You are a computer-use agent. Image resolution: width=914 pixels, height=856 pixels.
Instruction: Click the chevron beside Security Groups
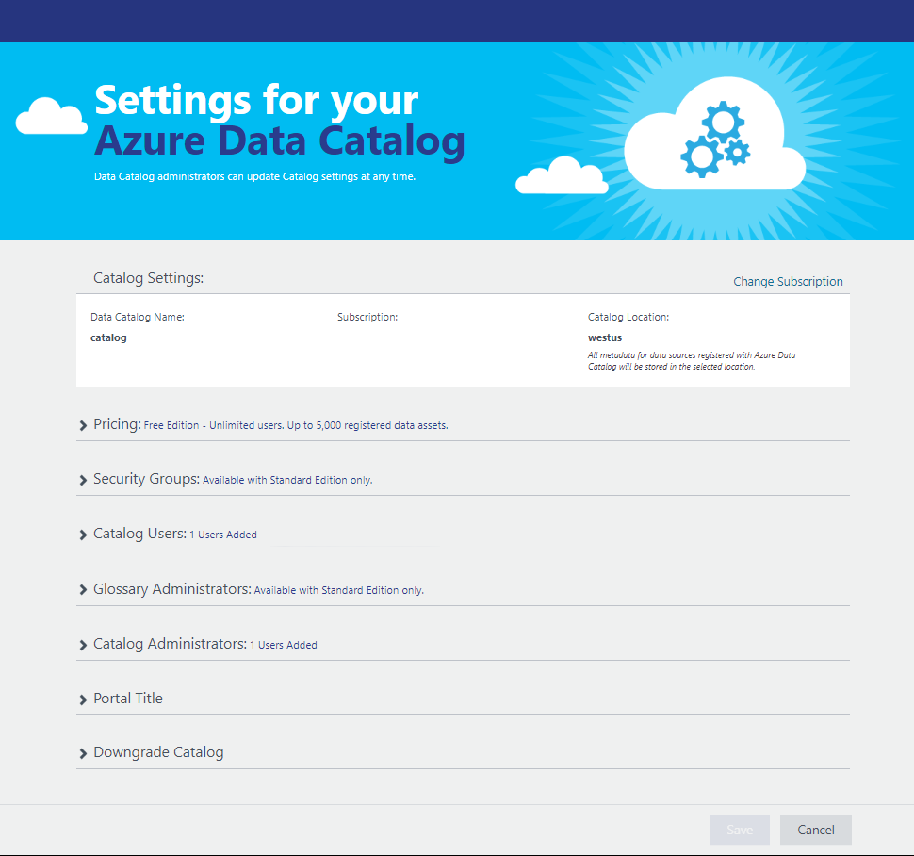click(83, 480)
